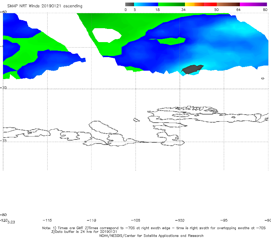Click the colorbar label '50'

[216, 10]
